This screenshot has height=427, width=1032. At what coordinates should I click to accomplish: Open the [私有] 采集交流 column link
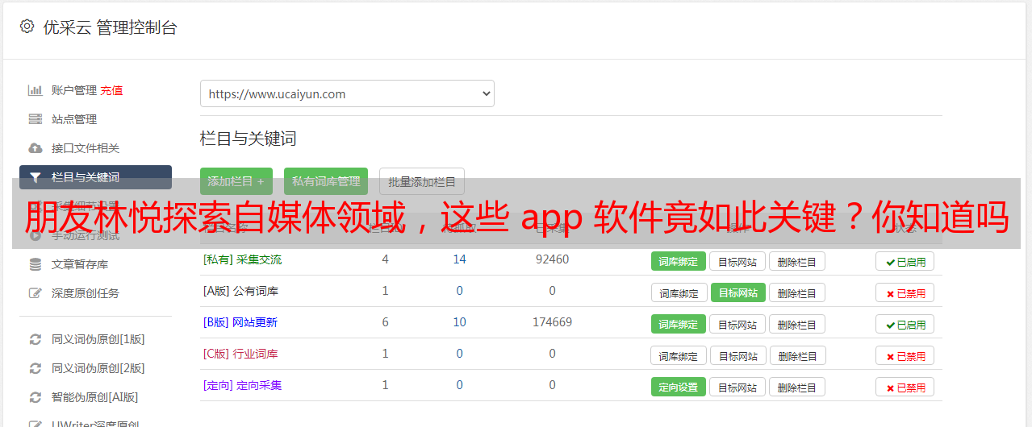point(242,259)
